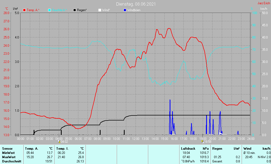Click the '21:40' indoor maximum time
This screenshot has height=164, width=271.
tap(61, 157)
